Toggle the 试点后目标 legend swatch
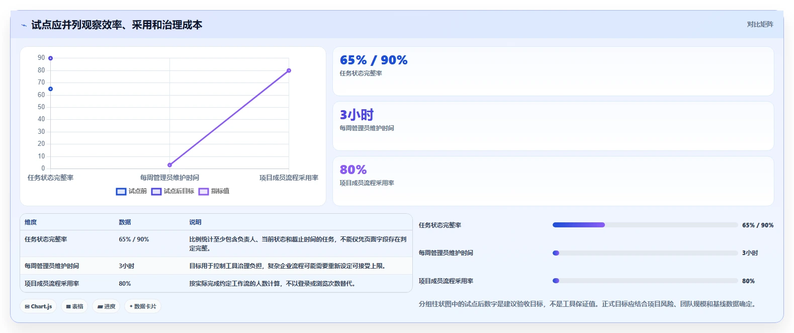Viewport: 794px width, 333px height. [x=156, y=192]
